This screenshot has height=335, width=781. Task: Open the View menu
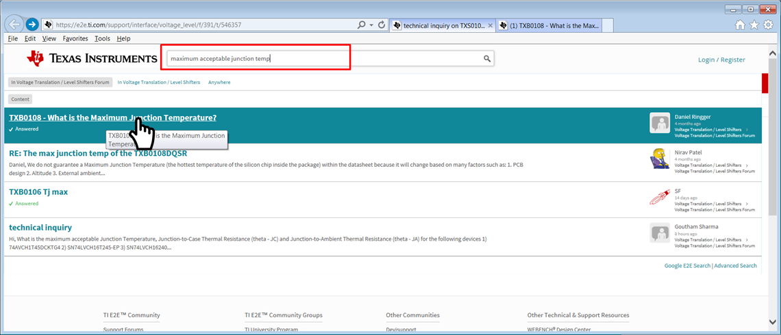point(49,38)
